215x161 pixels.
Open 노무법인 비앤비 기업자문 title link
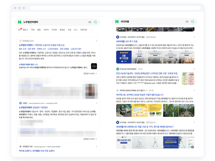point(42,45)
